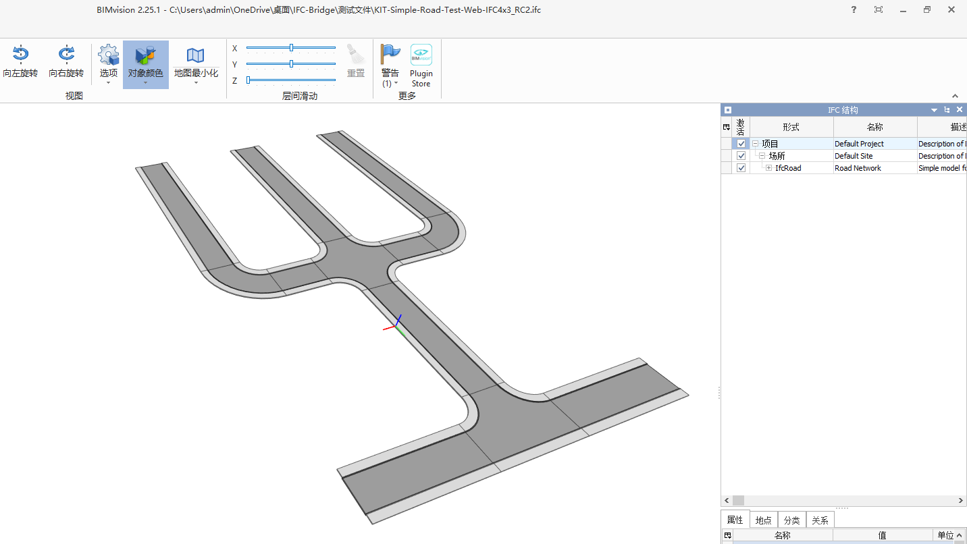967x544 pixels.
Task: Click the 'Simple model fo' description cell
Action: (x=942, y=168)
